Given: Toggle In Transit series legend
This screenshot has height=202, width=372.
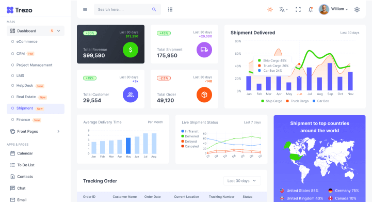Looking at the screenshot, I should (190, 131).
